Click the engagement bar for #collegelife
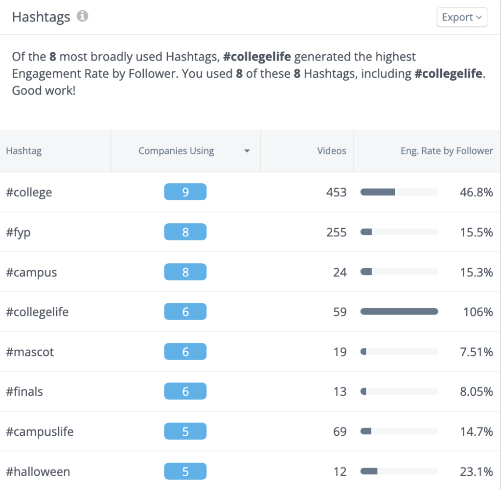The height and width of the screenshot is (490, 501). [399, 312]
